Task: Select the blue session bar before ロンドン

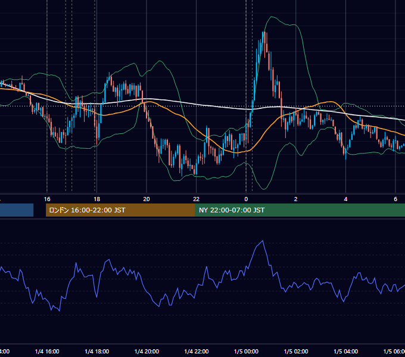Action: click(17, 210)
